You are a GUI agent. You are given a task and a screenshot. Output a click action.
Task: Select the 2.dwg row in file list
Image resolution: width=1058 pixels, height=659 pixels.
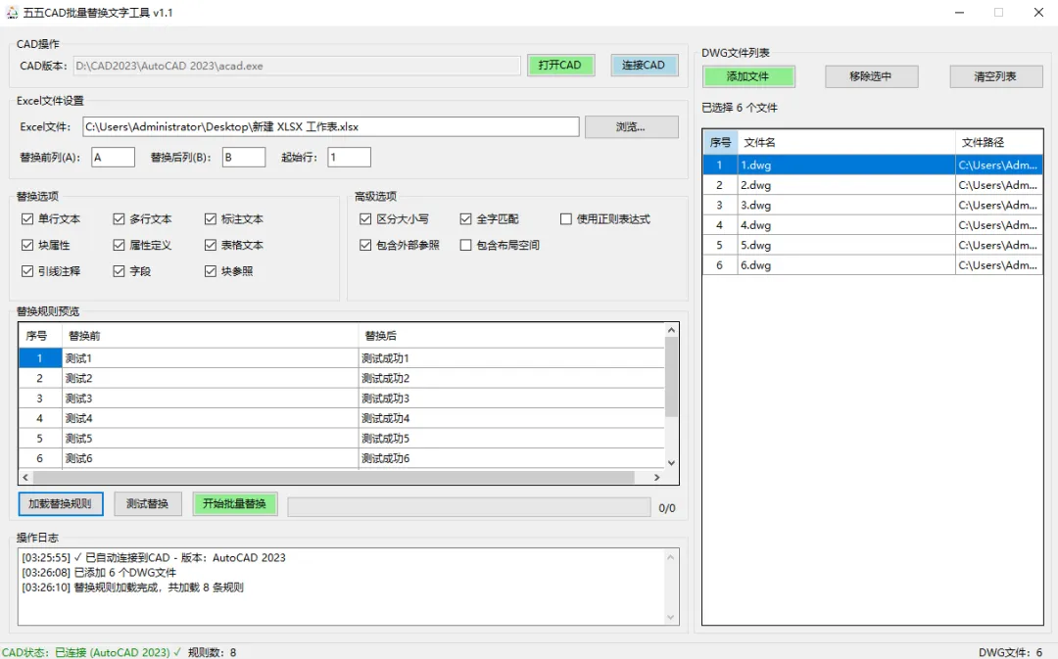tap(873, 185)
